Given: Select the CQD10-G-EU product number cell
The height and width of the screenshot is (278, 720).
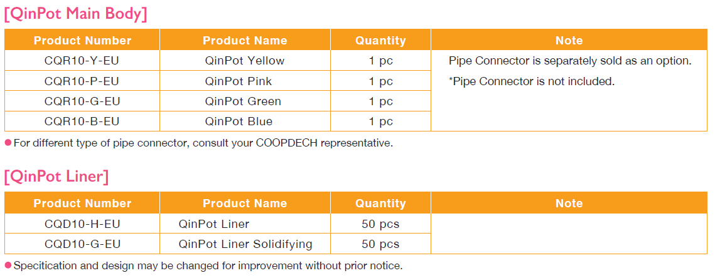Looking at the screenshot, I should click(x=82, y=244).
